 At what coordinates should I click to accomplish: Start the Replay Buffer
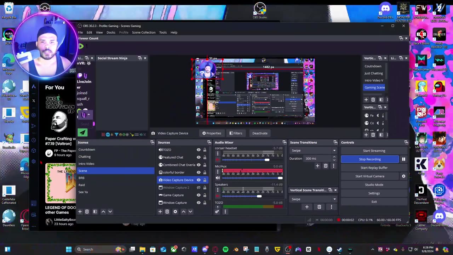(374, 168)
